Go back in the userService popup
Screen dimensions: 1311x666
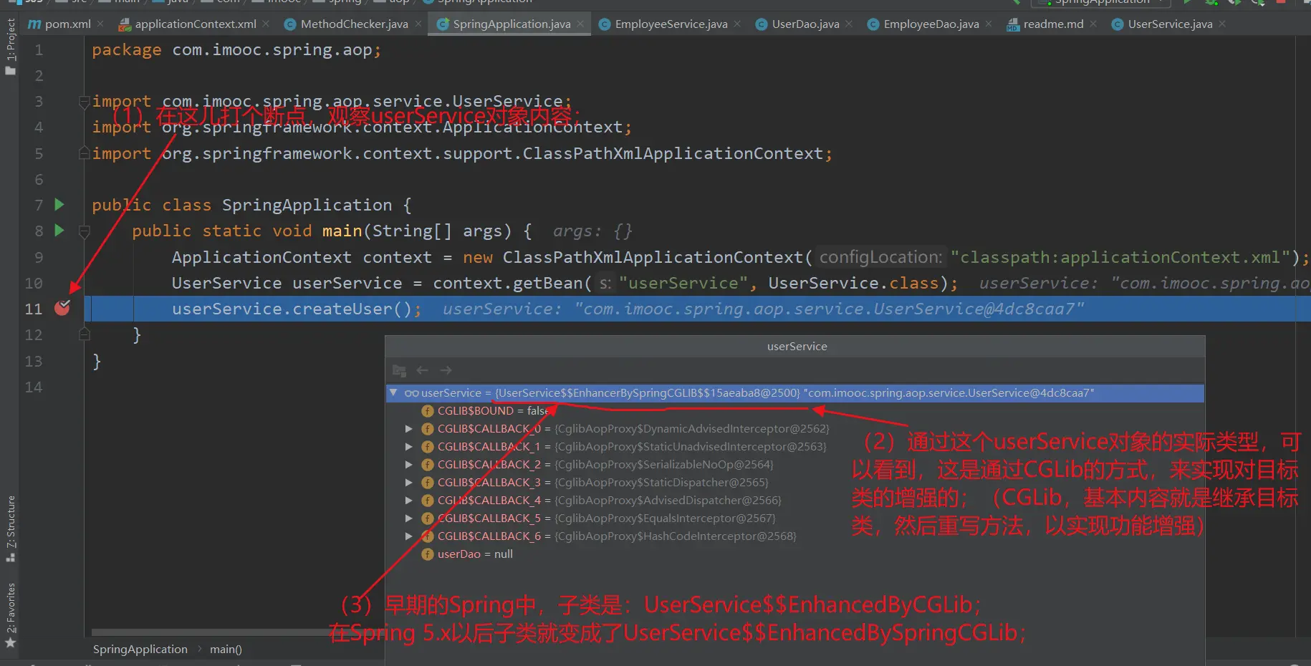coord(423,370)
